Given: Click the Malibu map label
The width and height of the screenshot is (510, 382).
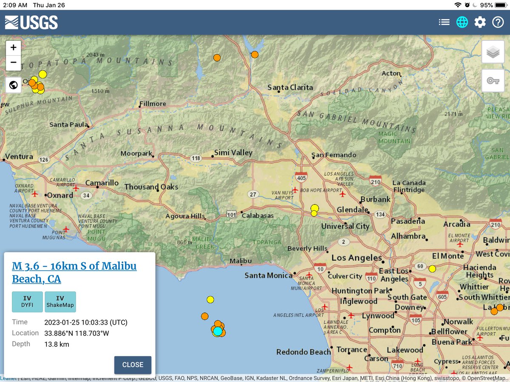Looking at the screenshot, I should click(x=241, y=261).
